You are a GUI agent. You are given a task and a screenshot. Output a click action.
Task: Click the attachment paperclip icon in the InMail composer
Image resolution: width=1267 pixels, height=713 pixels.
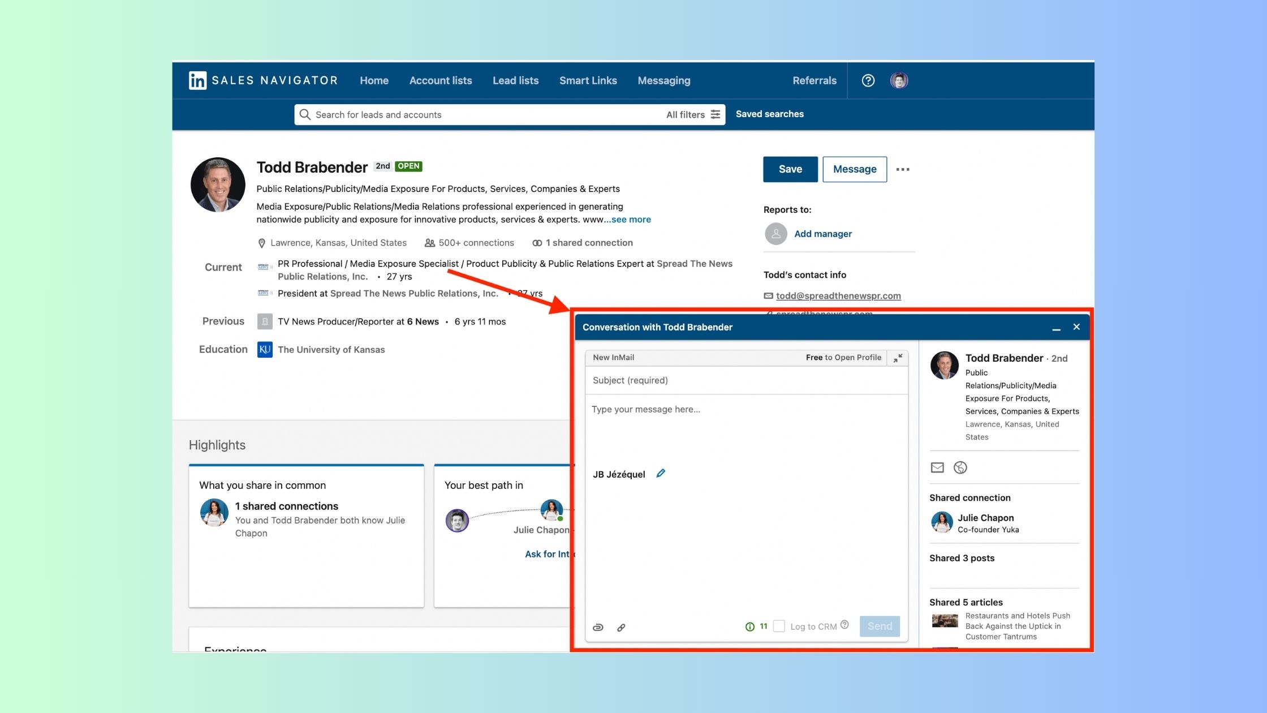pos(598,627)
